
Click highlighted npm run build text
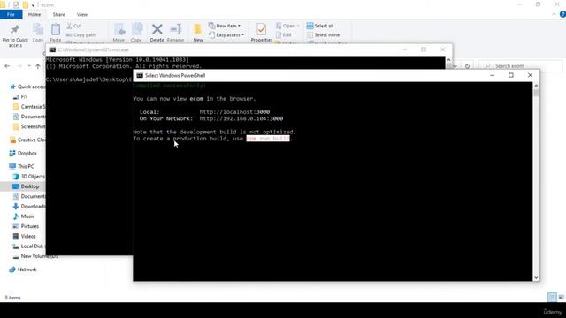(268, 139)
